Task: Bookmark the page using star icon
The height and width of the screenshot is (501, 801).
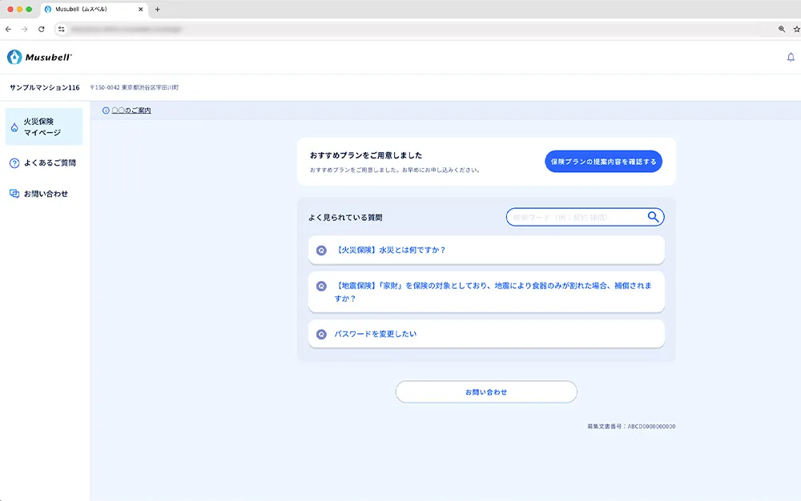Action: pyautogui.click(x=795, y=29)
